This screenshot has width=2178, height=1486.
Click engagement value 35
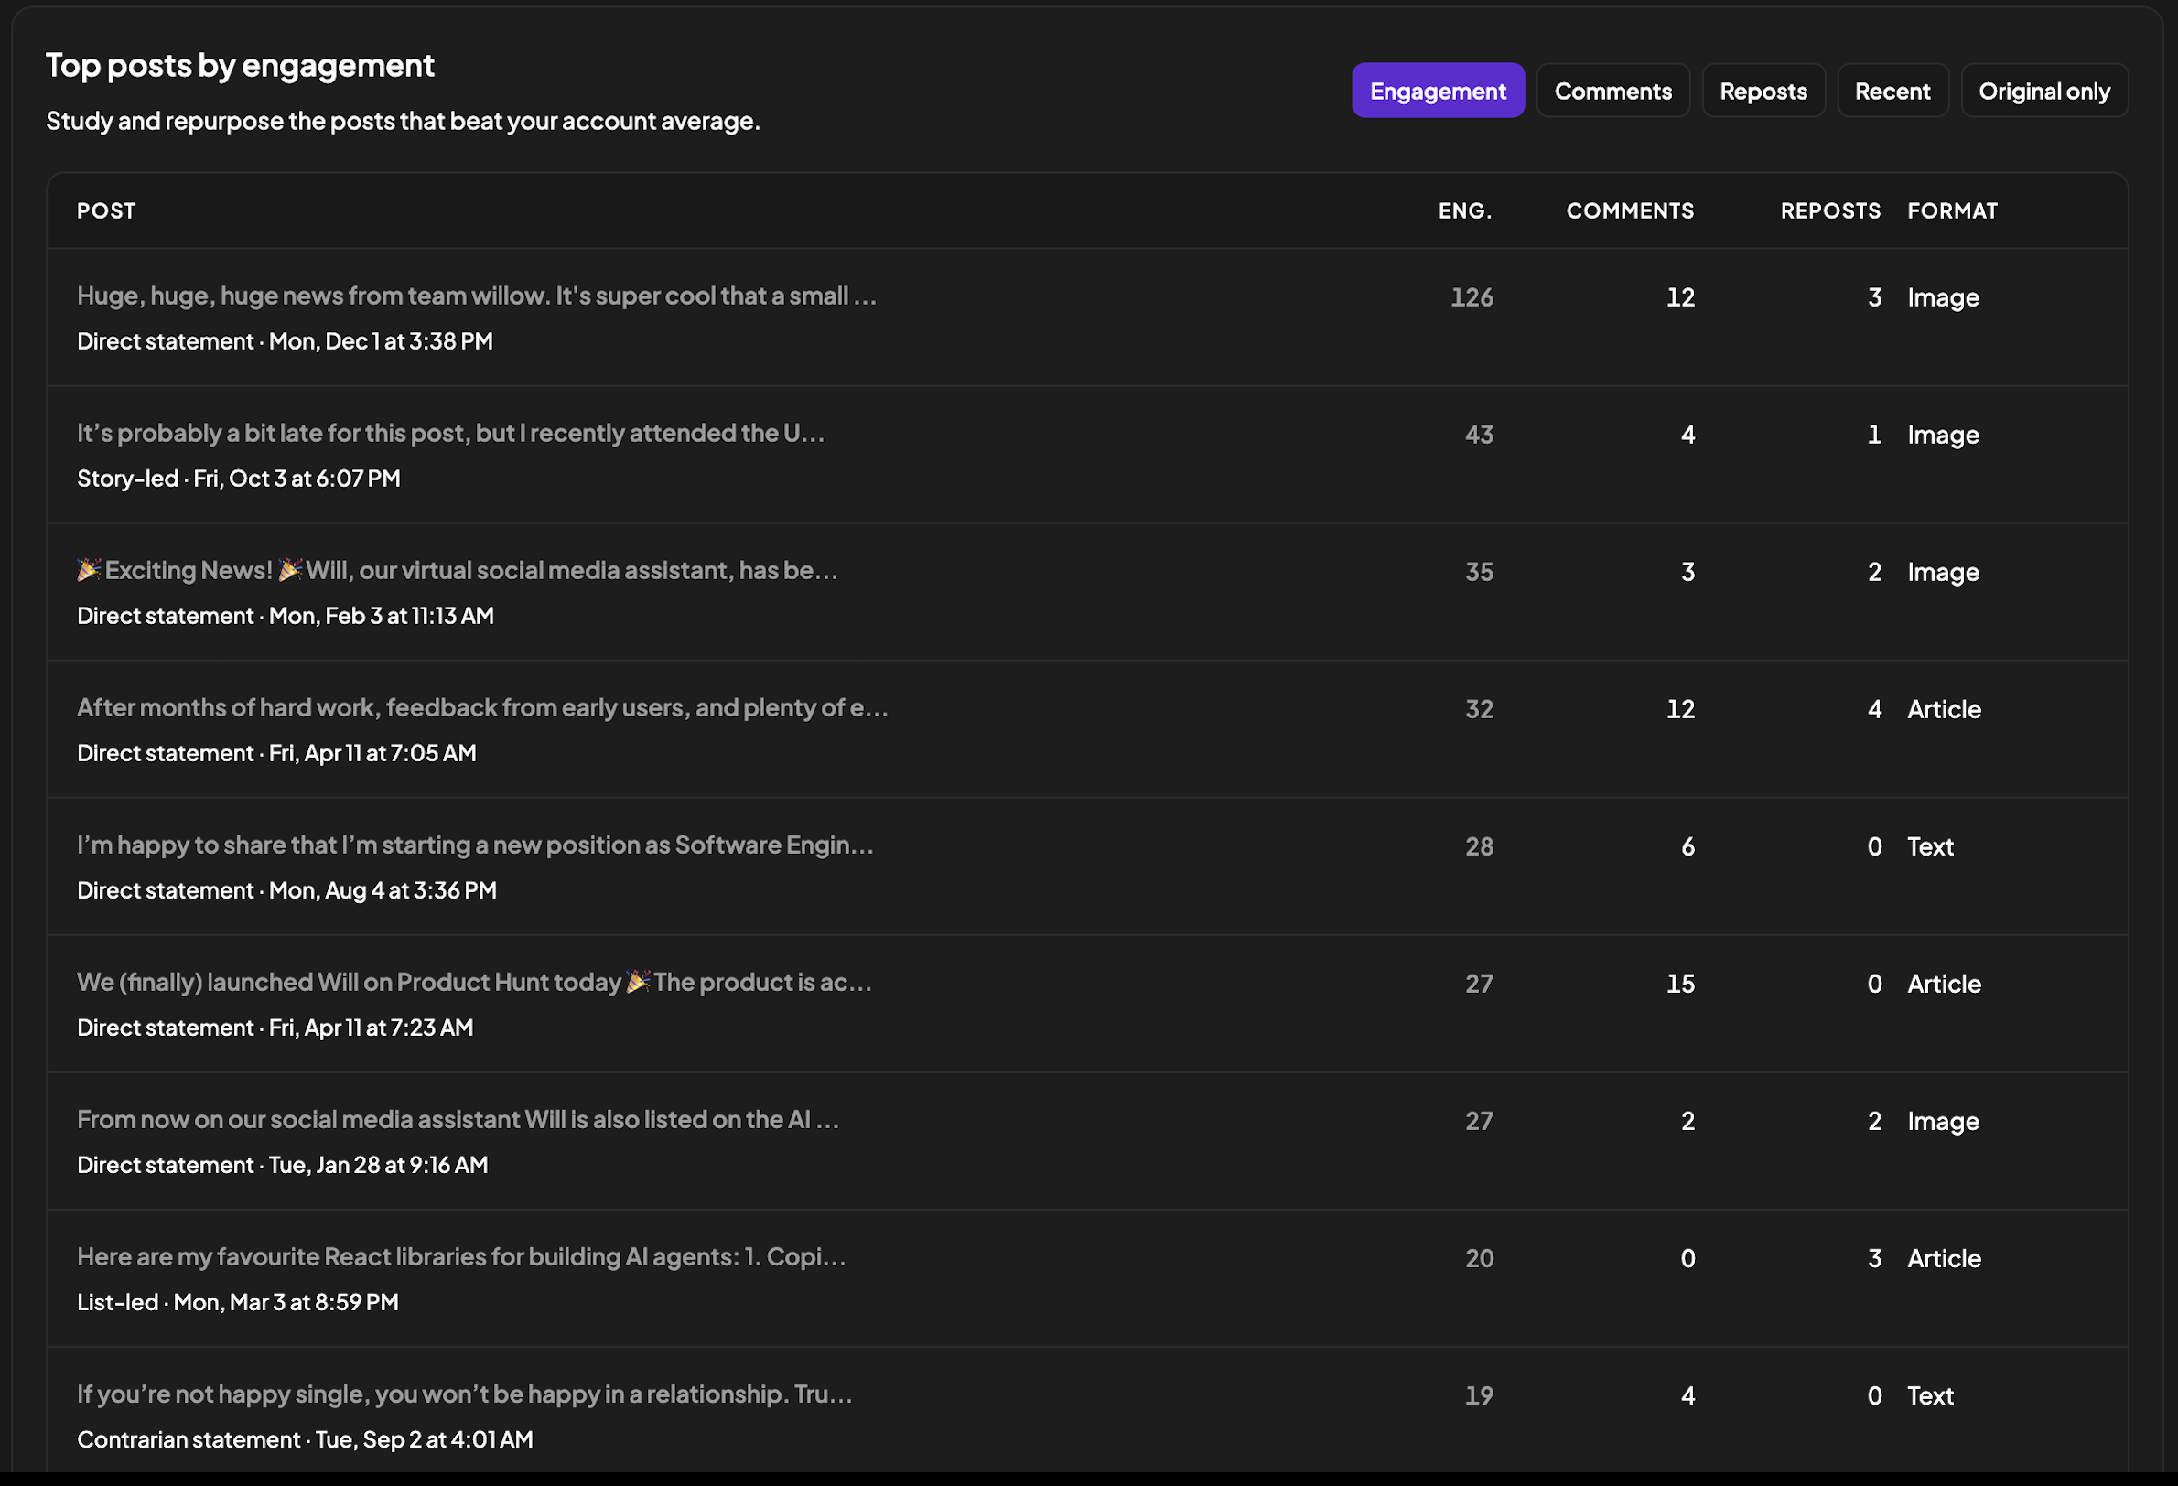[1479, 572]
